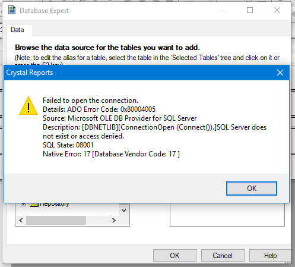Click OK at the bottom of Database Expert
The image size is (295, 267).
tap(175, 256)
